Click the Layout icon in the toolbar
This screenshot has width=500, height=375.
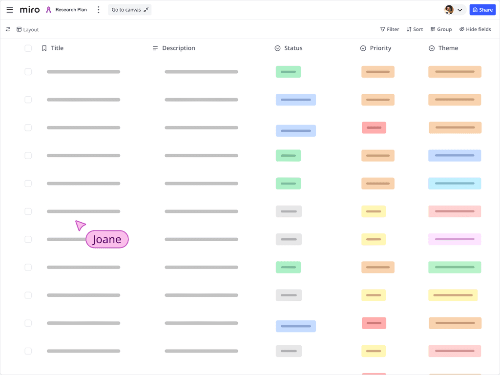pyautogui.click(x=20, y=29)
